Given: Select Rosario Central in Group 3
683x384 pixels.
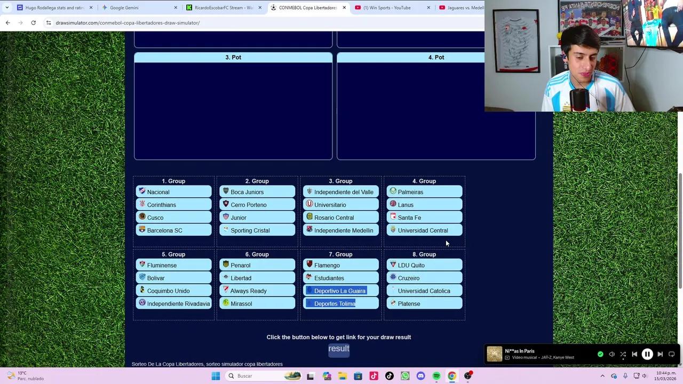Looking at the screenshot, I should [x=340, y=218].
